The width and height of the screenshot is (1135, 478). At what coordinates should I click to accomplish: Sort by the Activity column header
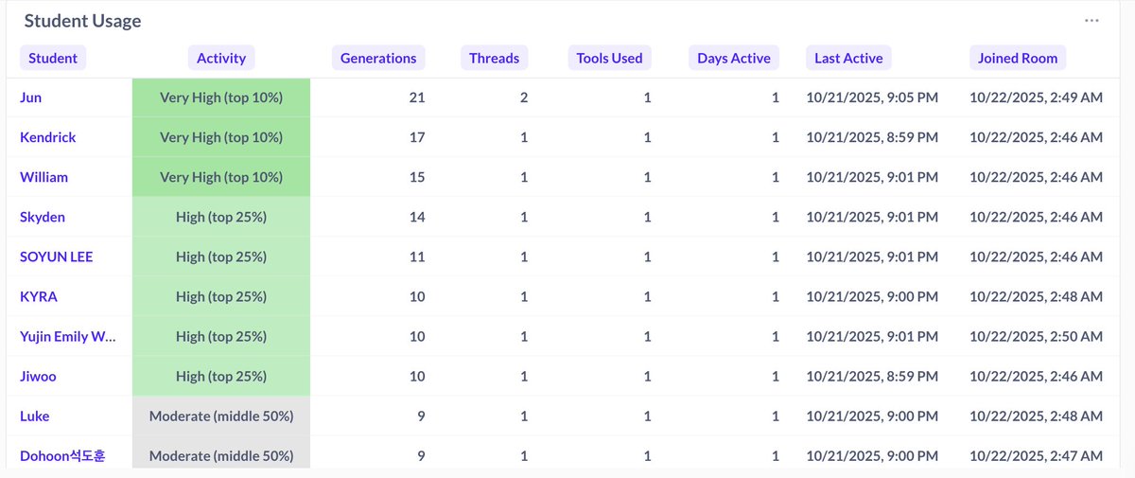(221, 58)
